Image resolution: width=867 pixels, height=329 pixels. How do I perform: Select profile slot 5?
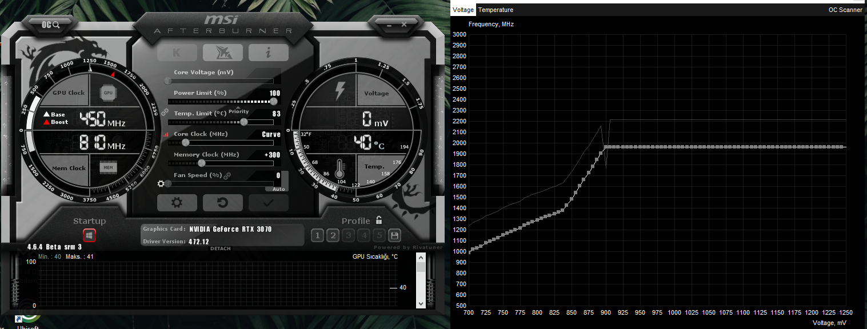click(x=378, y=235)
